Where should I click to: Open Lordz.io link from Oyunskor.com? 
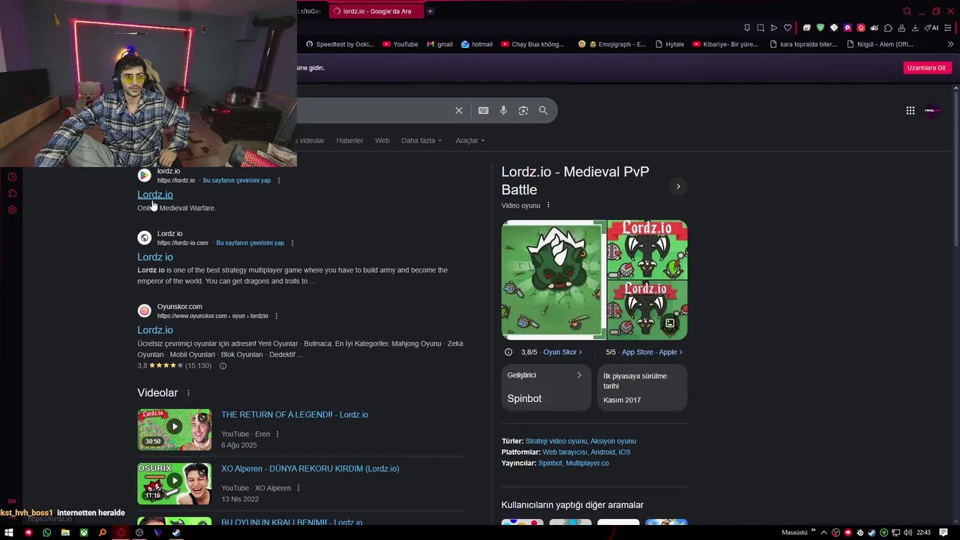(155, 330)
